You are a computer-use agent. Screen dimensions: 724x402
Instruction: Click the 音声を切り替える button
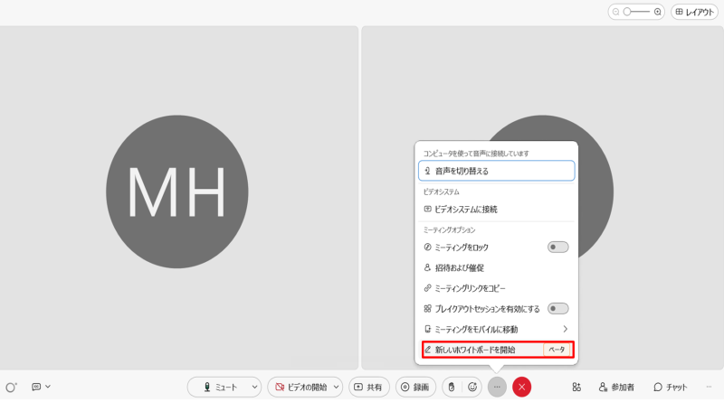496,170
